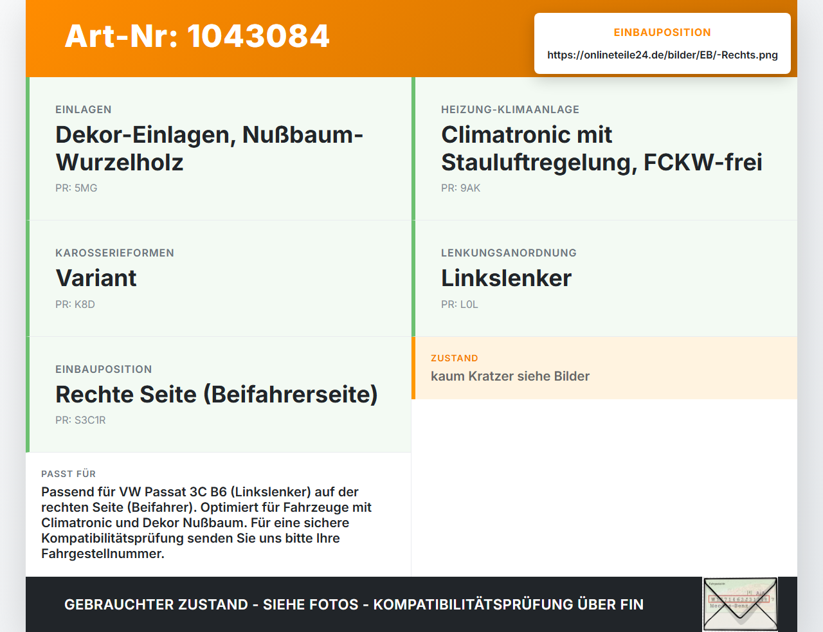Select the Linkslenker steering value
Image resolution: width=823 pixels, height=632 pixels.
(506, 278)
